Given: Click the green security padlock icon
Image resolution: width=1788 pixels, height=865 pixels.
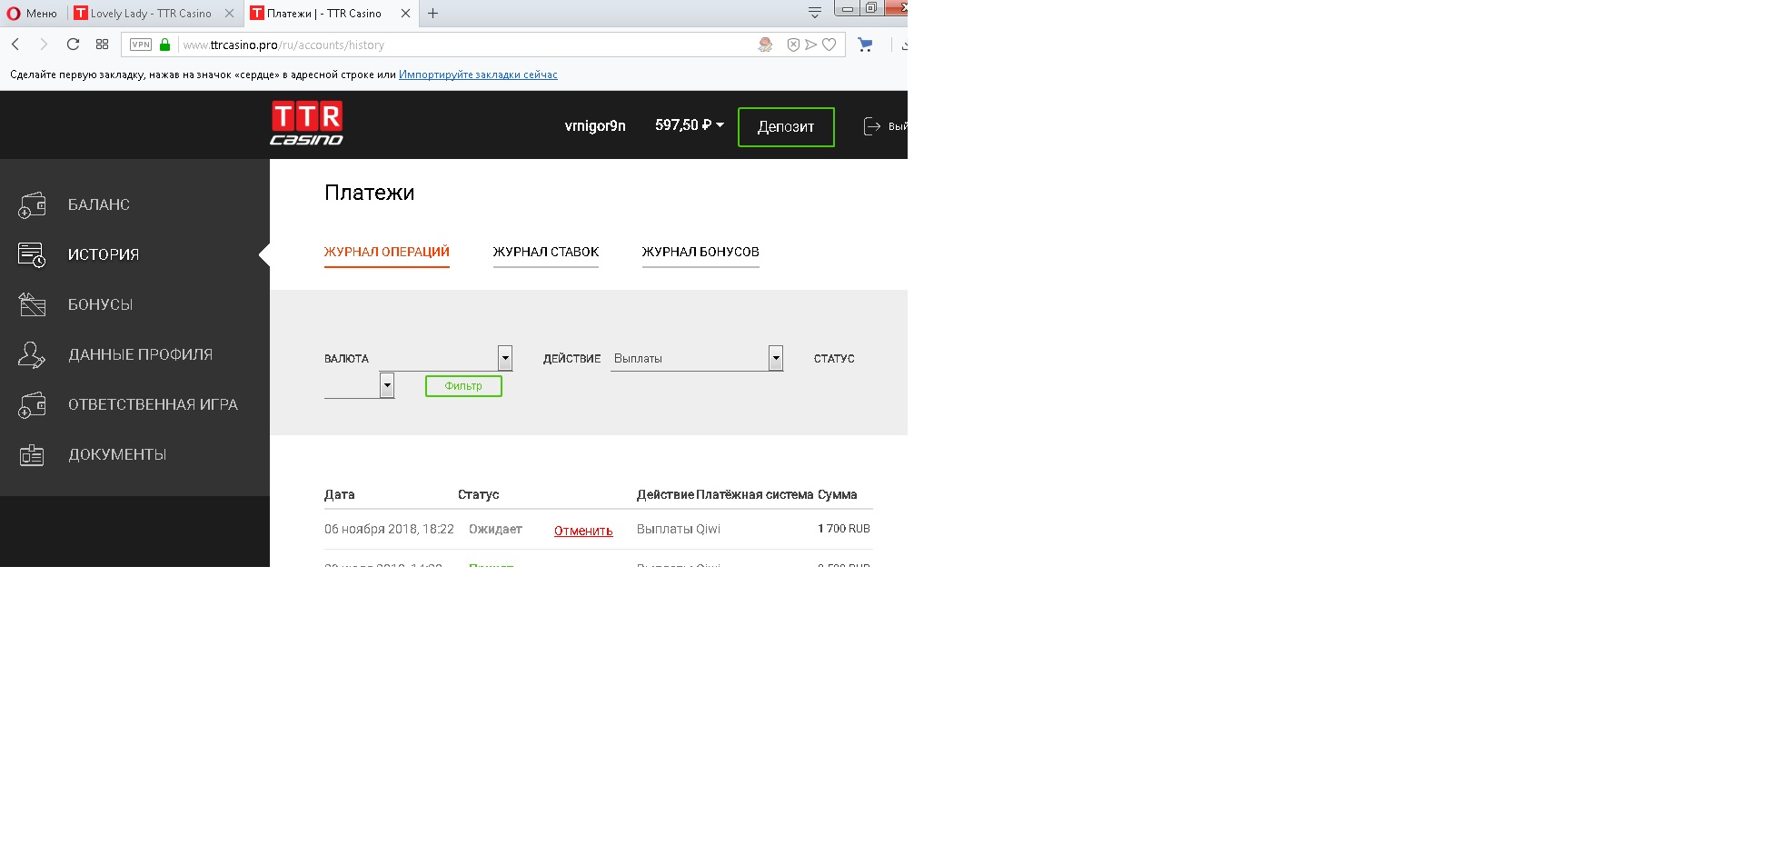Looking at the screenshot, I should click(x=164, y=45).
